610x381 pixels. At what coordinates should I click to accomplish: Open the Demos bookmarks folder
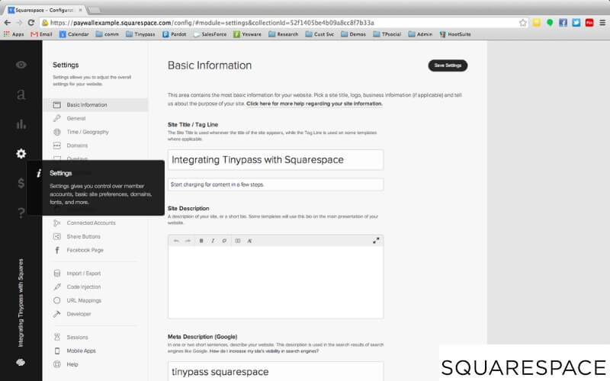coord(353,34)
